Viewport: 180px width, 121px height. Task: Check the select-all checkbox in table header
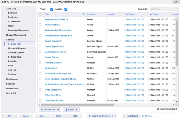[x=40, y=14]
